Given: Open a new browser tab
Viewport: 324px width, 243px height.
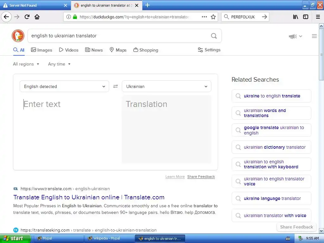Looking at the screenshot, I should (147, 5).
